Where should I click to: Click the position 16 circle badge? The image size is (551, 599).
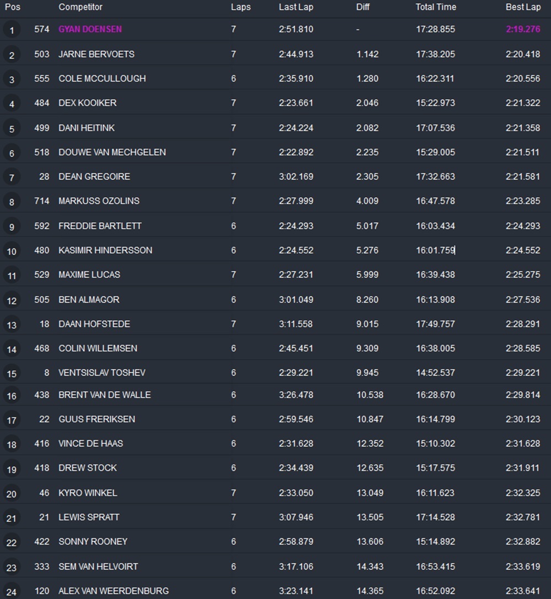pos(12,396)
